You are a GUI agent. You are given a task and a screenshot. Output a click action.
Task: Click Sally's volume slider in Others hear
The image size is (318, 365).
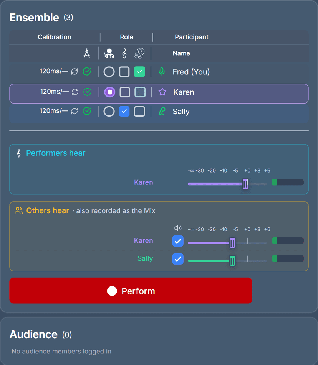pyautogui.click(x=227, y=261)
